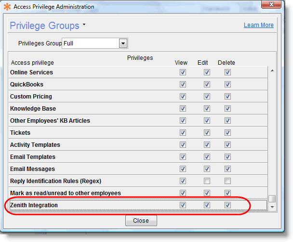Toggle Delete checkbox for Zenith Integration

coord(227,205)
